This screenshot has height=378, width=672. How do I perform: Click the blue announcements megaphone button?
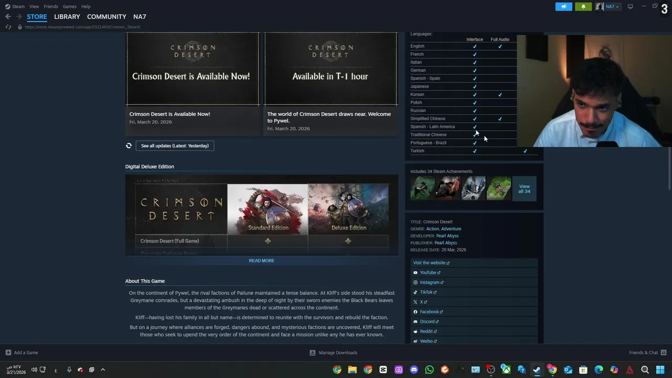[564, 6]
